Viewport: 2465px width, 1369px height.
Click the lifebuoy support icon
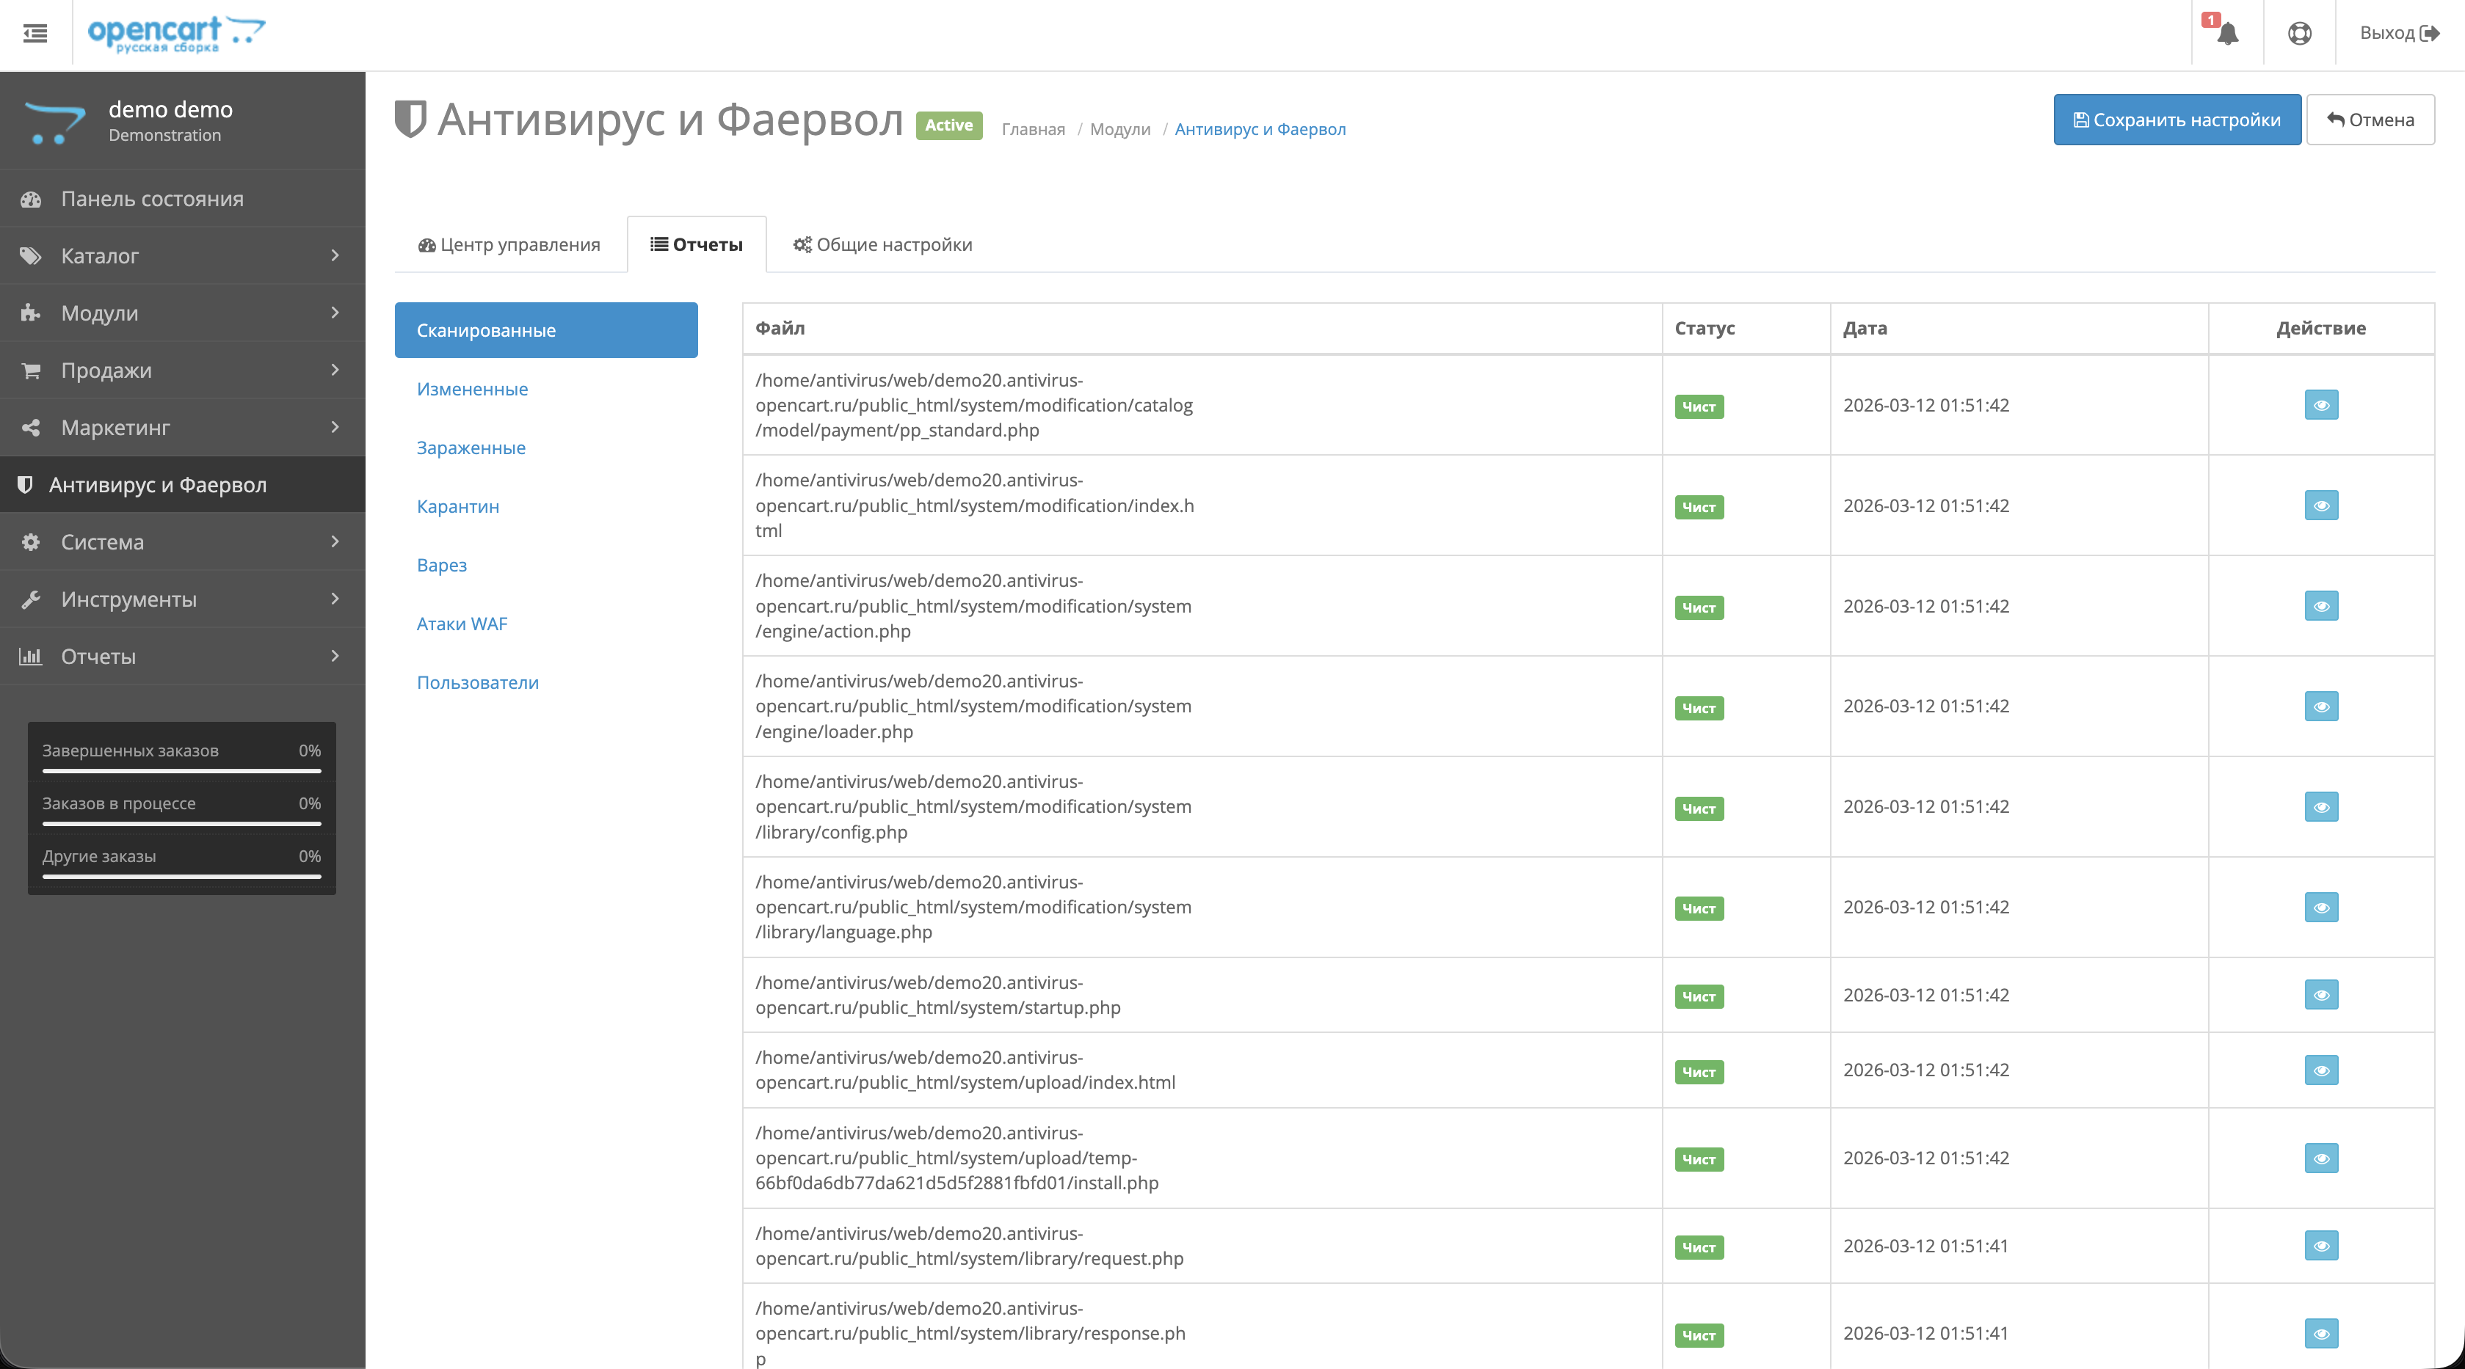(x=2299, y=34)
